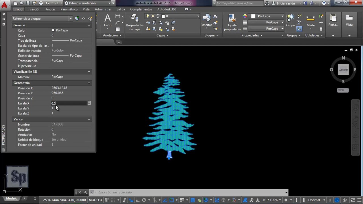Screen dimensions: 363x204
Task: Click the Modelo layout tab at bottom
Action: [12, 199]
